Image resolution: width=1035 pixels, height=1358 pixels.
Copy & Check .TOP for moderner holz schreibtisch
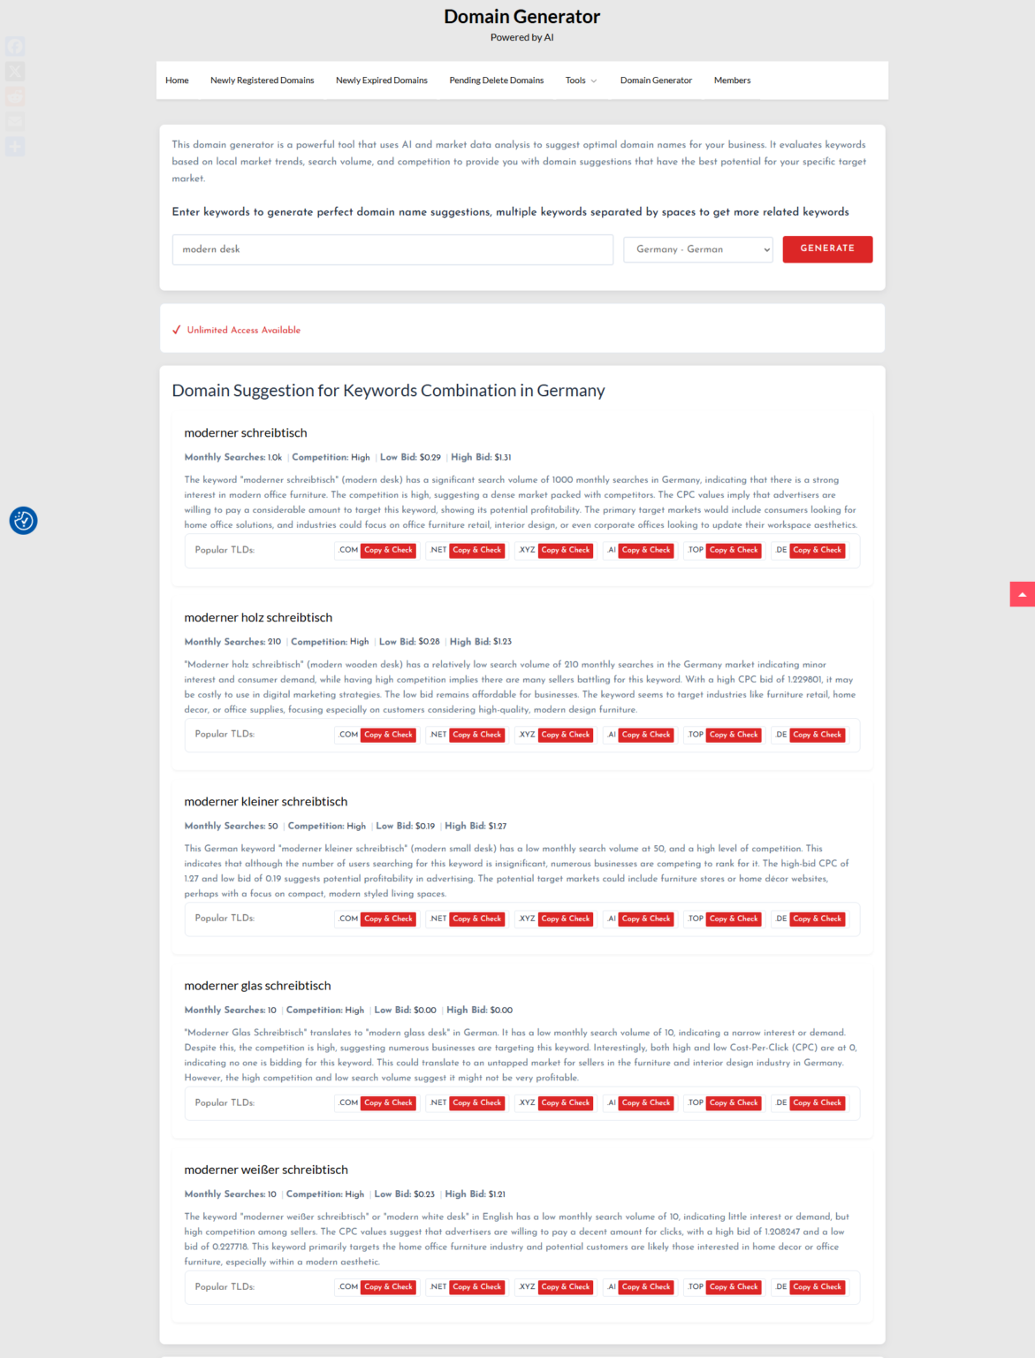click(x=734, y=735)
